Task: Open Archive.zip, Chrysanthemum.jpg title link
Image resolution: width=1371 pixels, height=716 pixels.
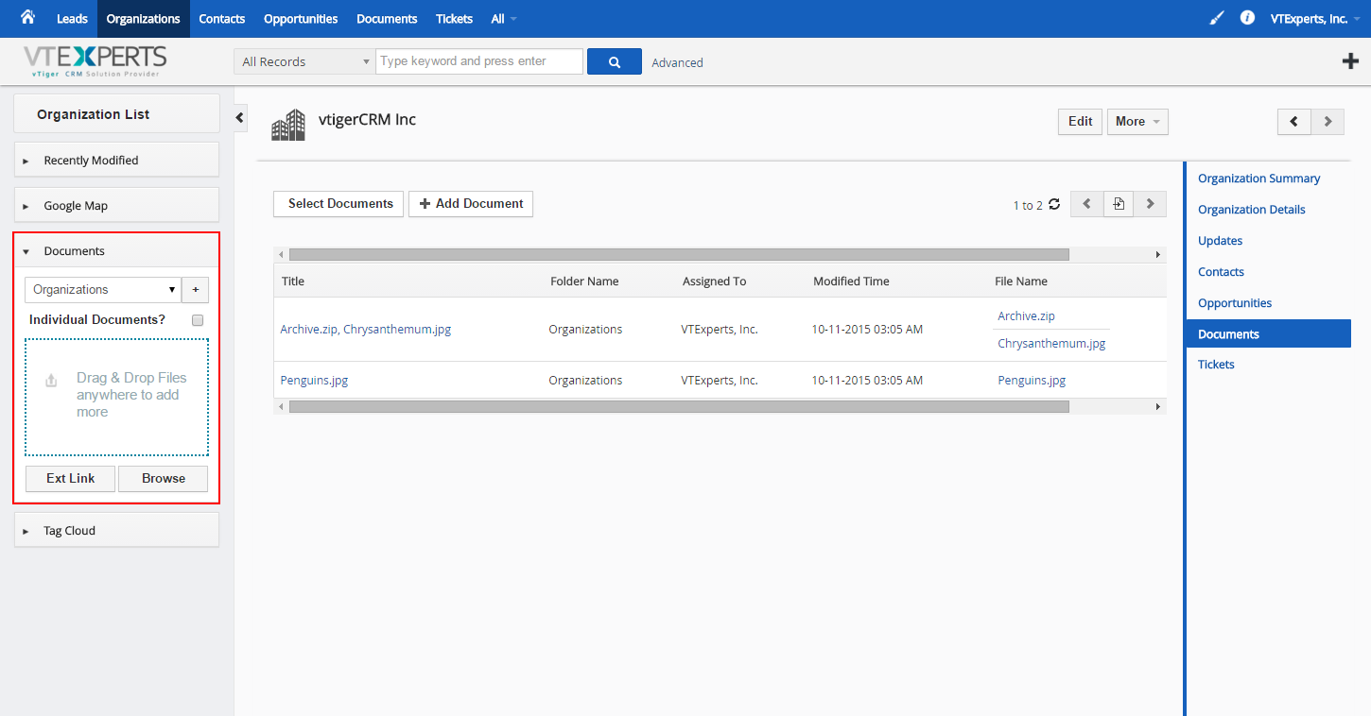Action: [x=365, y=330]
